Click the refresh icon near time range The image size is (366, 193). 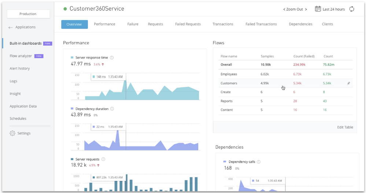352,9
